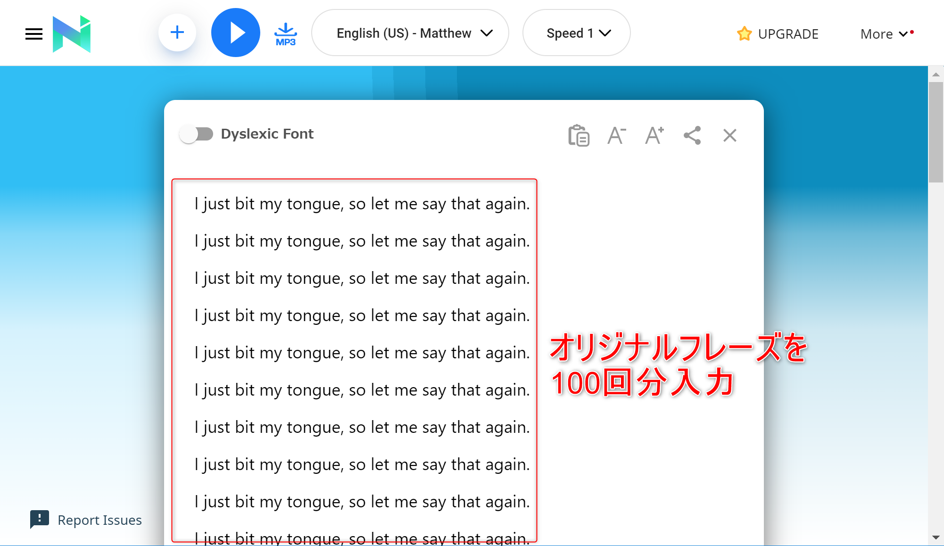The image size is (944, 546).
Task: Open the hamburger menu
Action: tap(34, 34)
